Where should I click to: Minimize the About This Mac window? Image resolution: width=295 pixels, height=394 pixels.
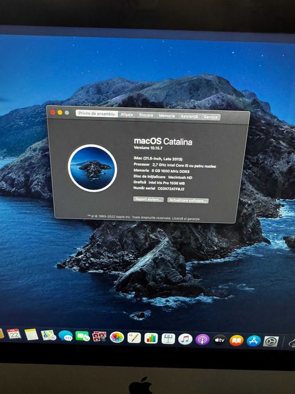pyautogui.click(x=60, y=113)
